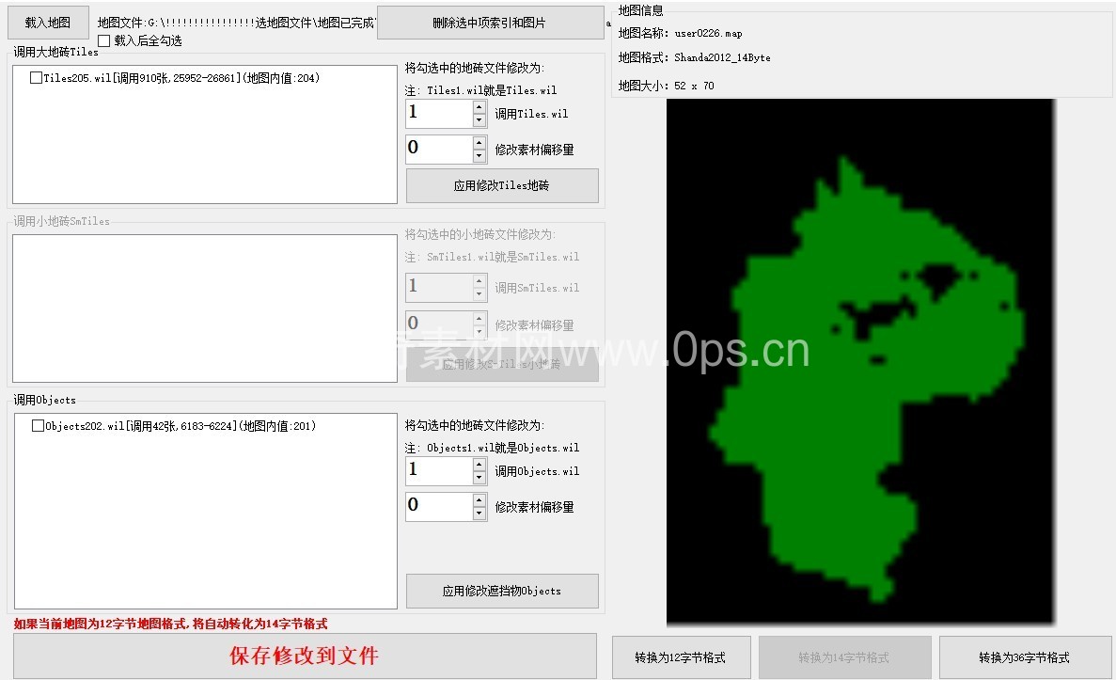Apply changes with 应用修改Tiles地砖 button
1116x680 pixels.
[502, 186]
